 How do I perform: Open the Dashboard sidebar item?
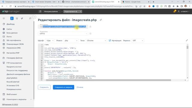pyautogui.click(x=10, y=24)
